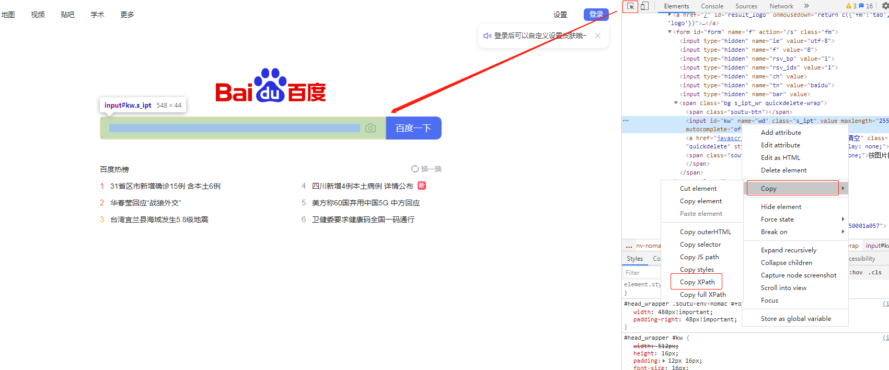Select Hide element in context menu
The width and height of the screenshot is (889, 370).
click(x=781, y=207)
